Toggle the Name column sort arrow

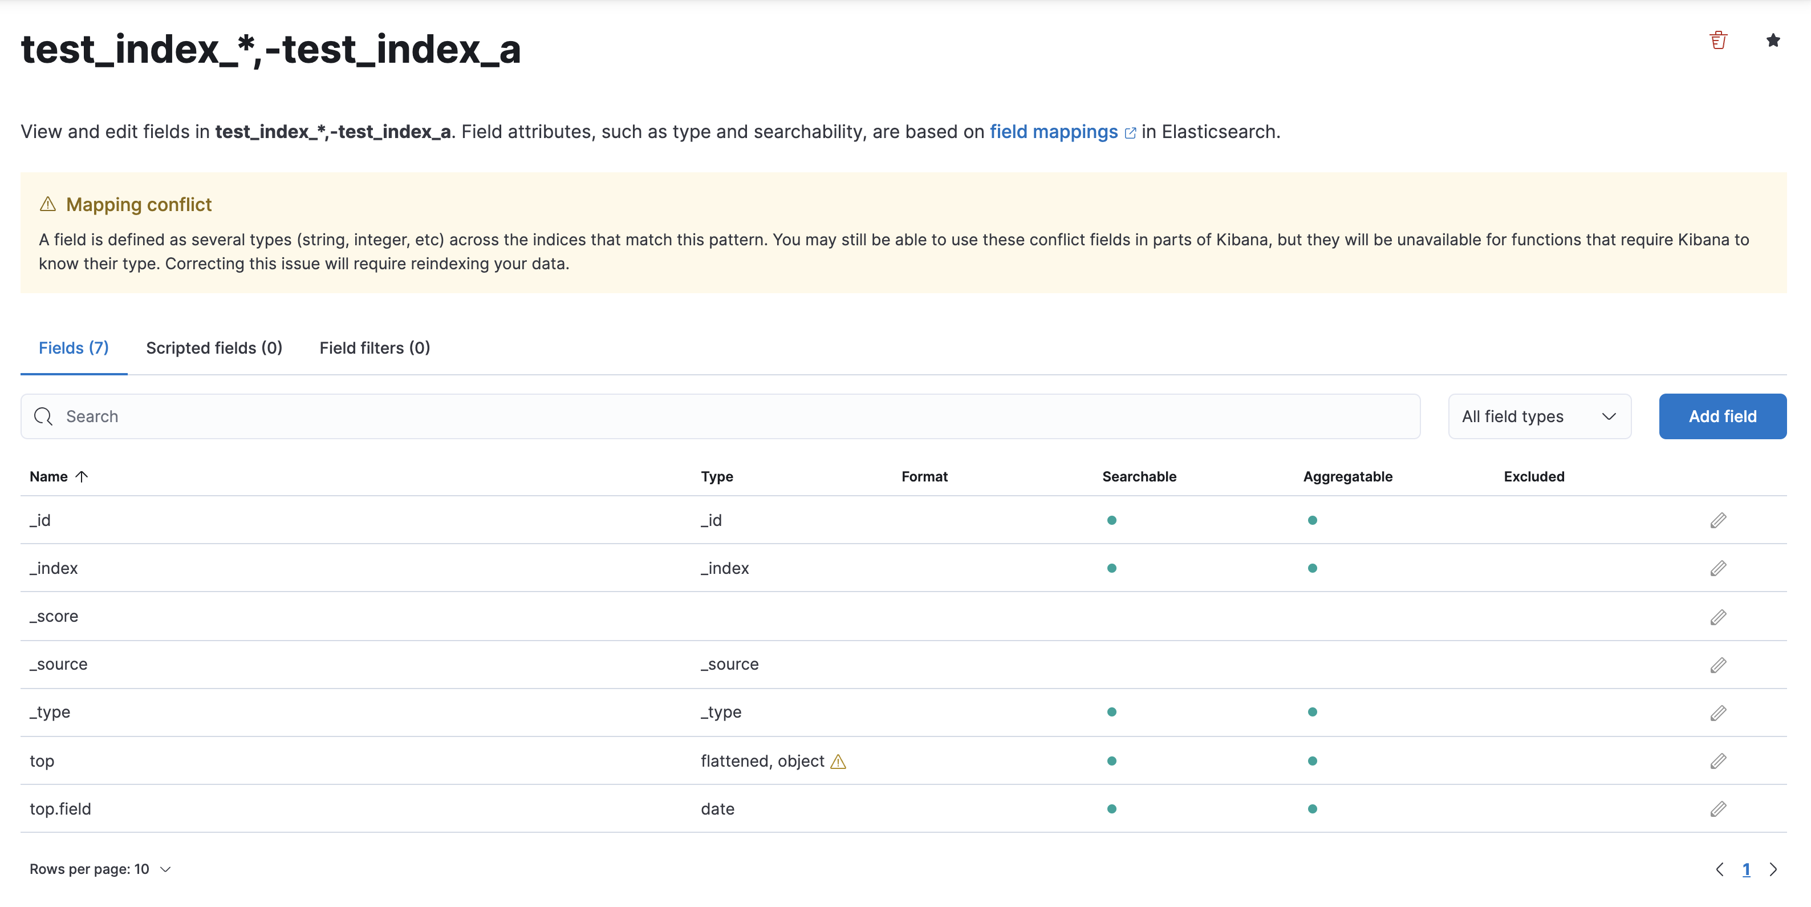pyautogui.click(x=82, y=476)
